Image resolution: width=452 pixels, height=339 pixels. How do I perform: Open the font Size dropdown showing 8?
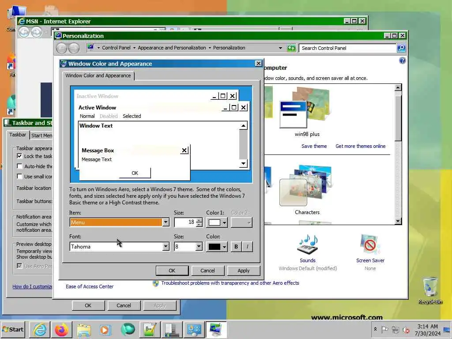[199, 246]
